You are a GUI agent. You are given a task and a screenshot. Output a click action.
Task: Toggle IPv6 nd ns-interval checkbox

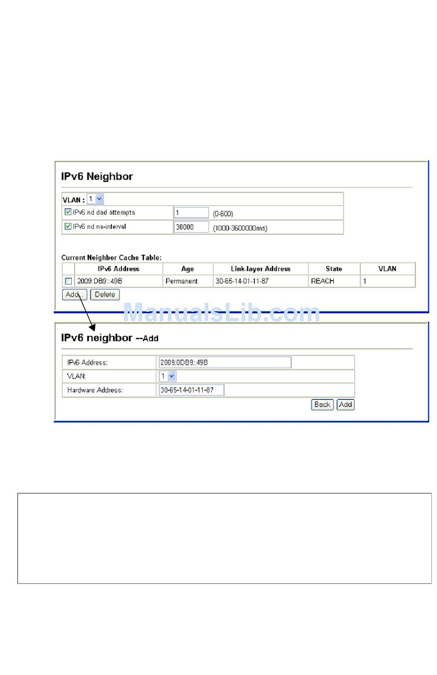pos(68,227)
